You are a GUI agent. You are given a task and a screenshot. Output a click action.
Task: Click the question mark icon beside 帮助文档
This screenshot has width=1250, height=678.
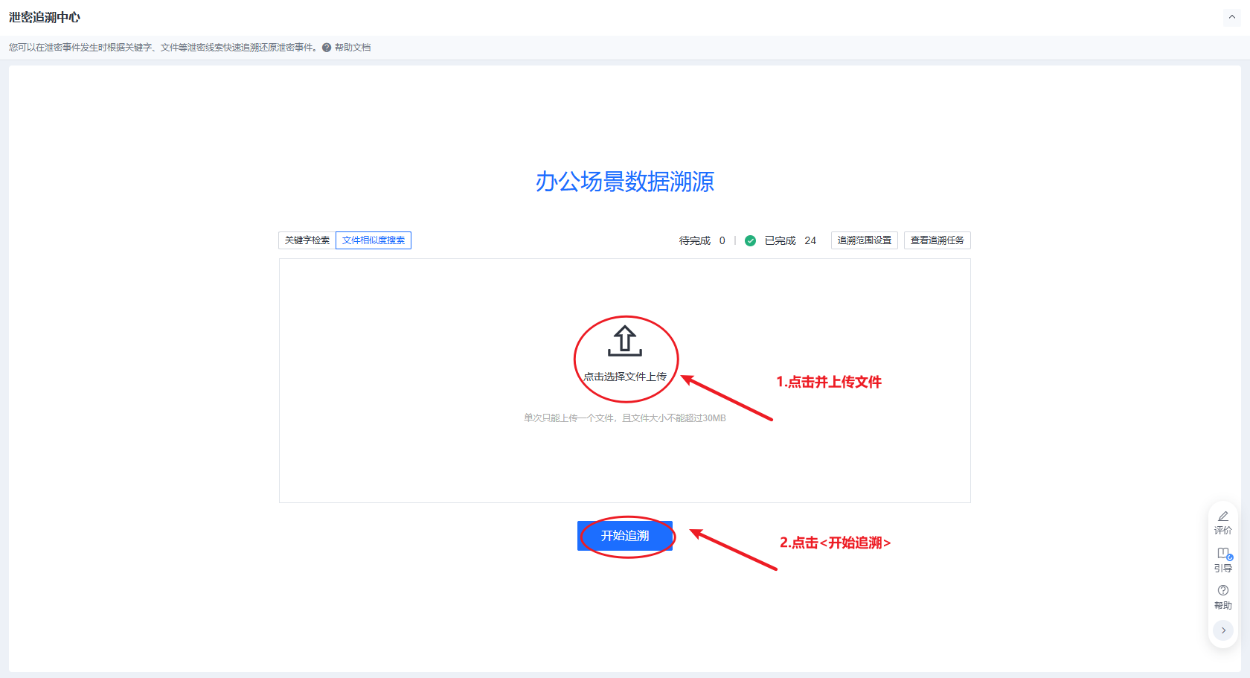327,48
